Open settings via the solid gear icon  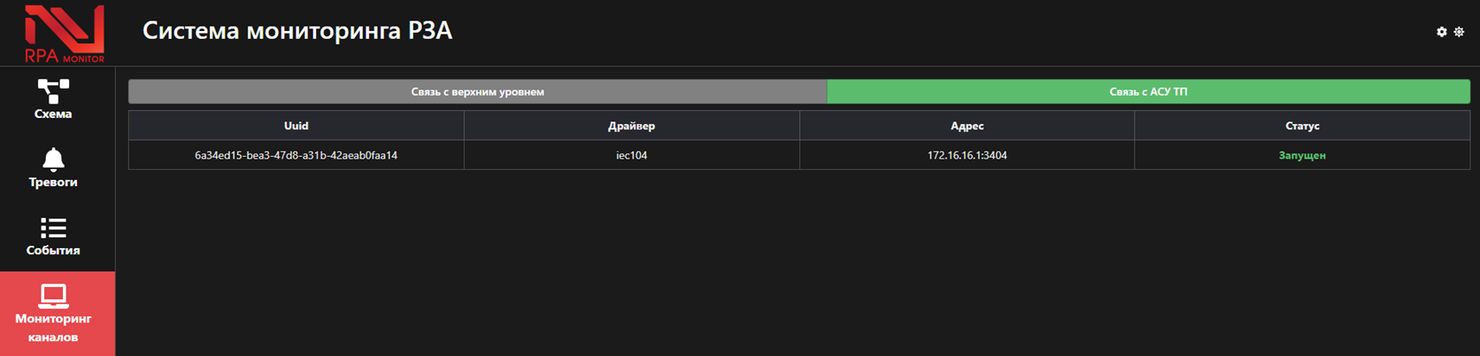(1441, 32)
